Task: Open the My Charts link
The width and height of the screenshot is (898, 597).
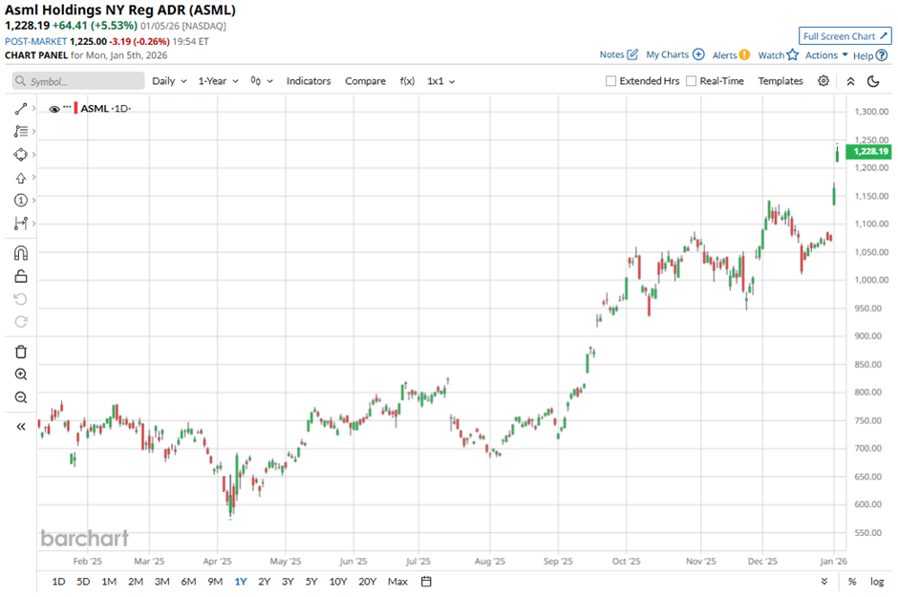Action: tap(674, 55)
